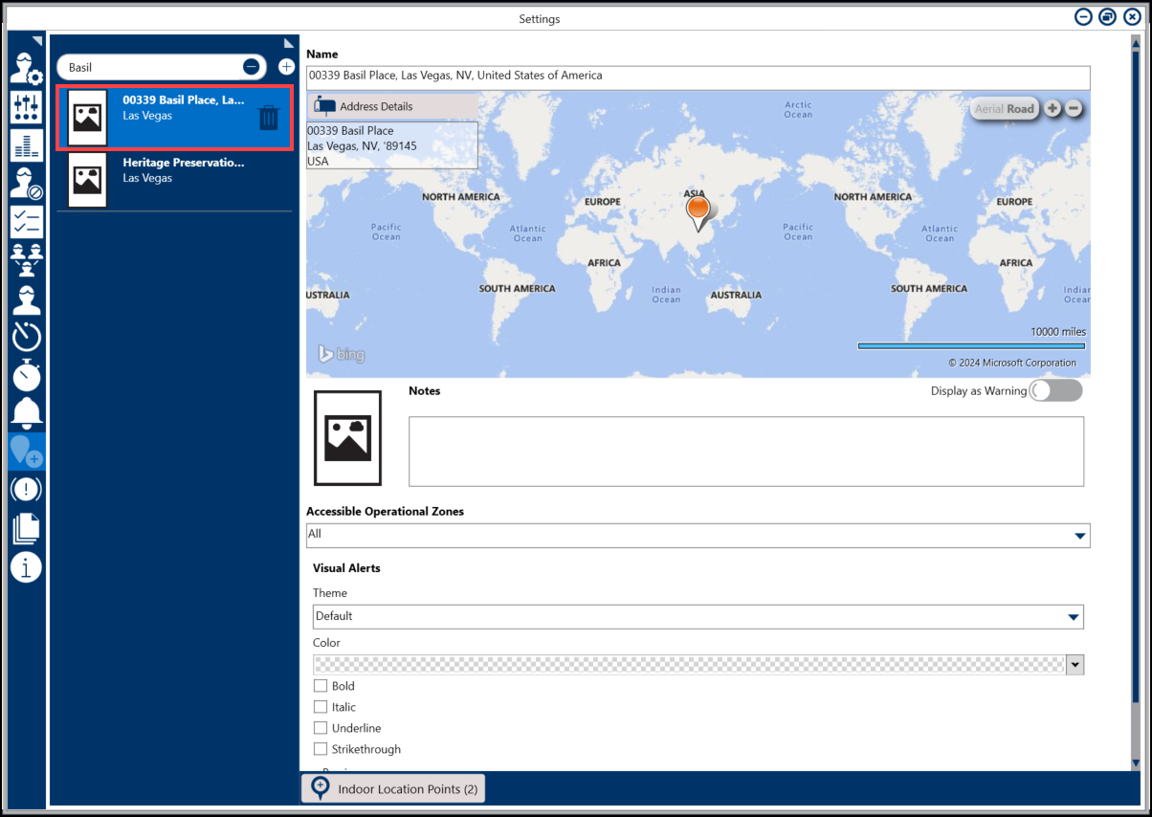Tick the Strikethrough checkbox

coord(321,749)
